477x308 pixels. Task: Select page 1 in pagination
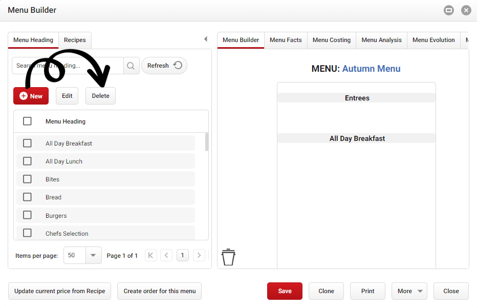tap(183, 255)
